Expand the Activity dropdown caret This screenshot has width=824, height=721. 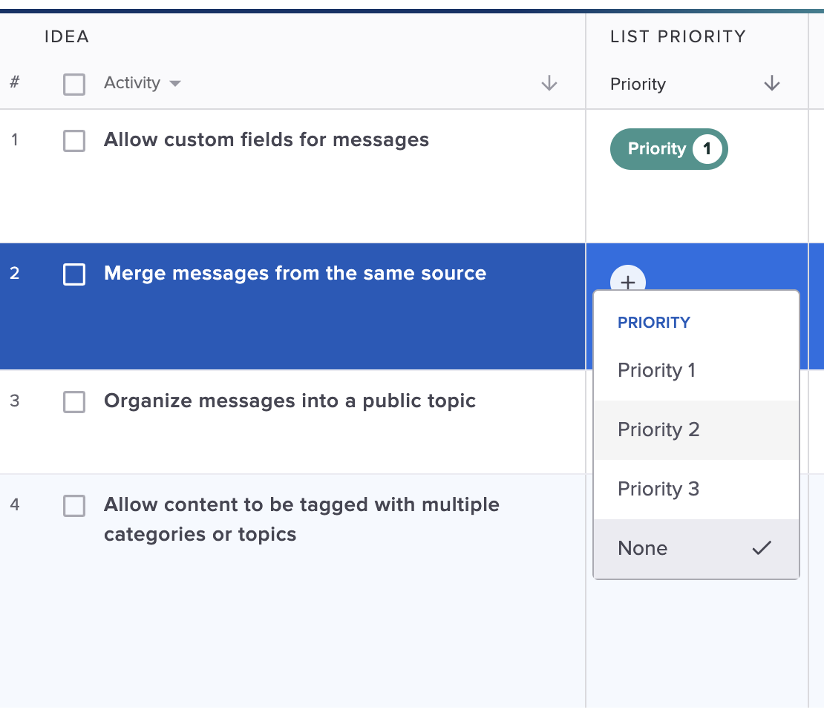click(x=175, y=84)
